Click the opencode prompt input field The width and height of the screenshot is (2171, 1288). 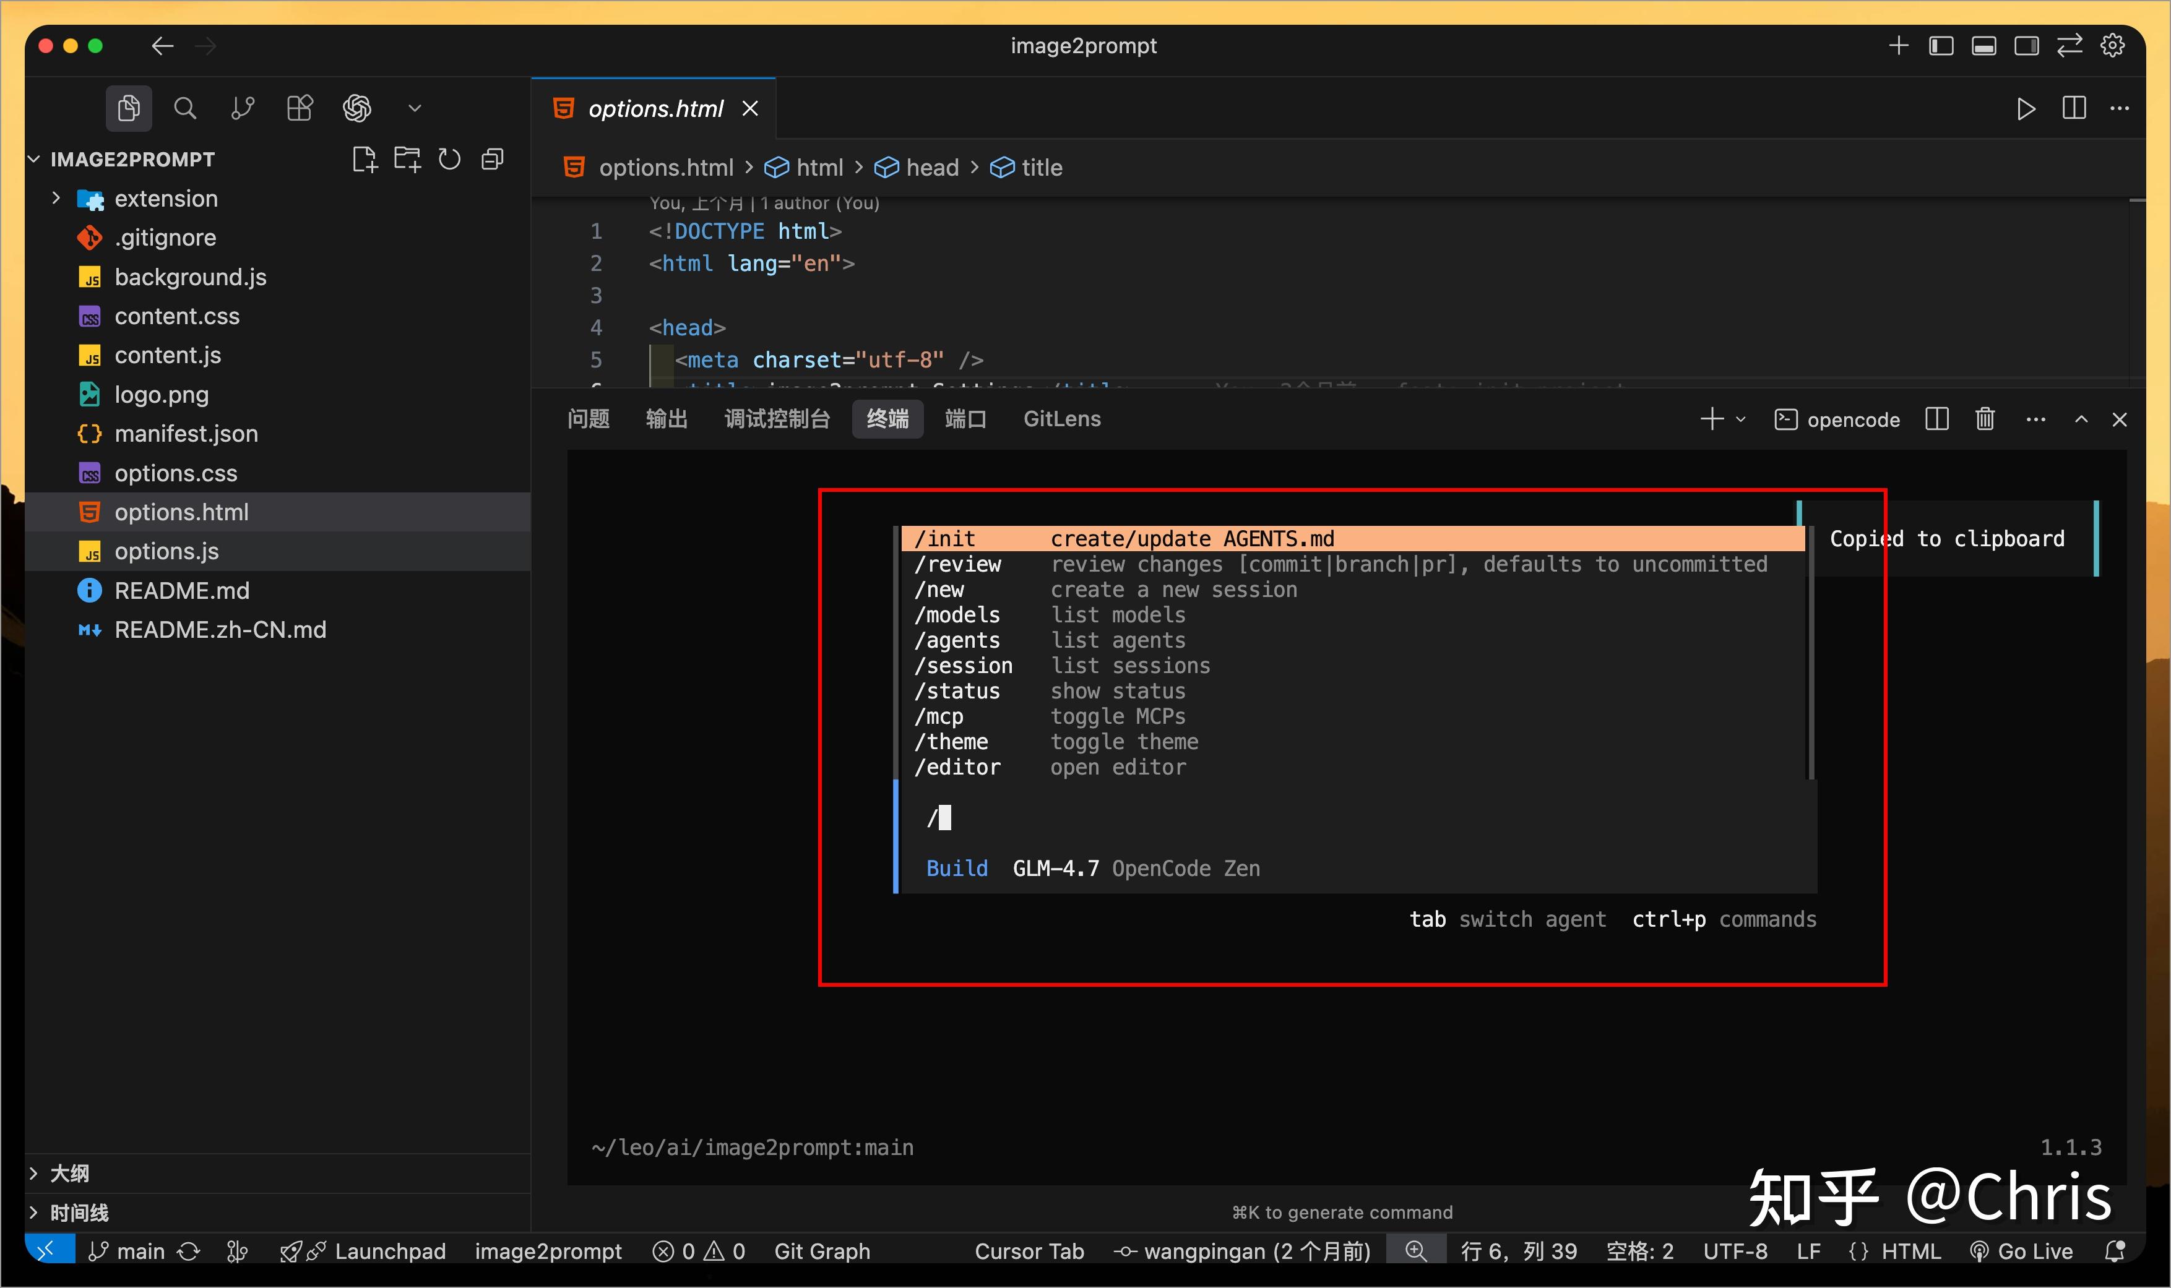pos(1358,818)
